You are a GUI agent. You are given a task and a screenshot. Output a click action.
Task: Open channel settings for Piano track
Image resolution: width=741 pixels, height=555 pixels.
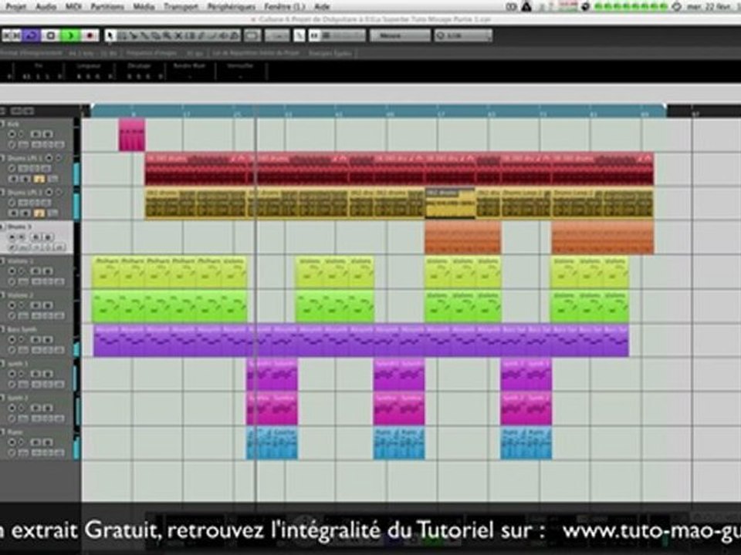pyautogui.click(x=12, y=452)
